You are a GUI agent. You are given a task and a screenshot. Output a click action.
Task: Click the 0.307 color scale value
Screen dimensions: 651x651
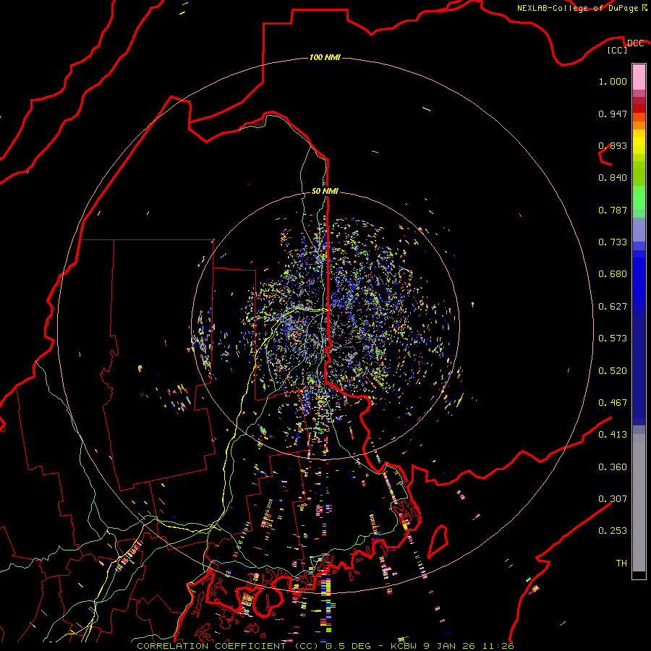[613, 499]
